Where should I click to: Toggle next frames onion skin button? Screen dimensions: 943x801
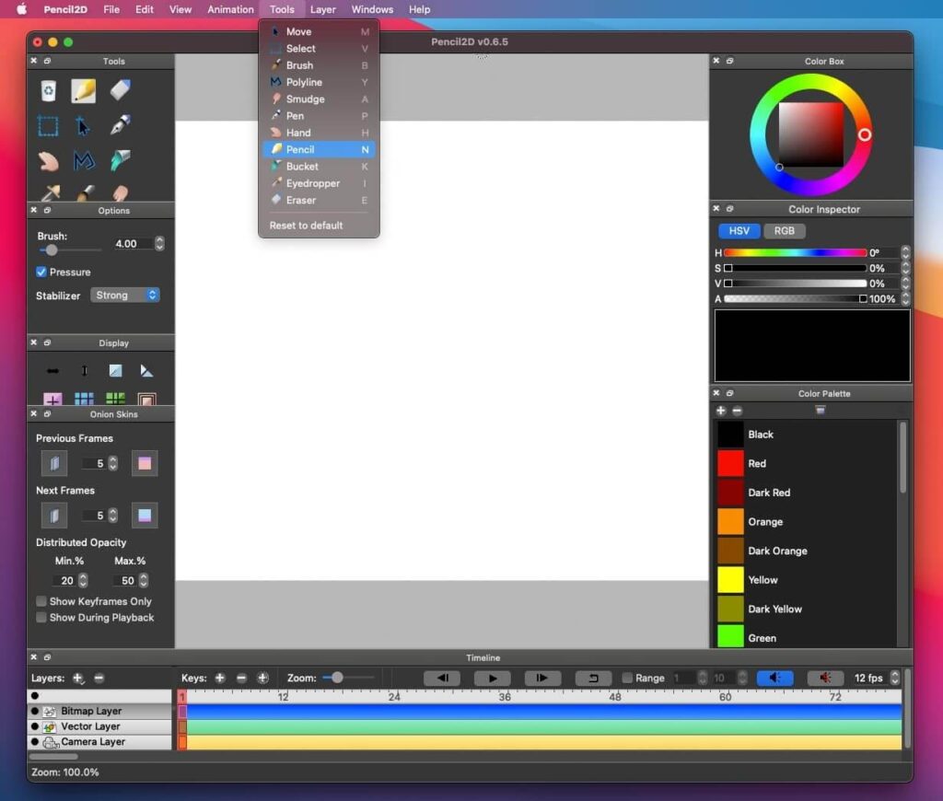54,516
